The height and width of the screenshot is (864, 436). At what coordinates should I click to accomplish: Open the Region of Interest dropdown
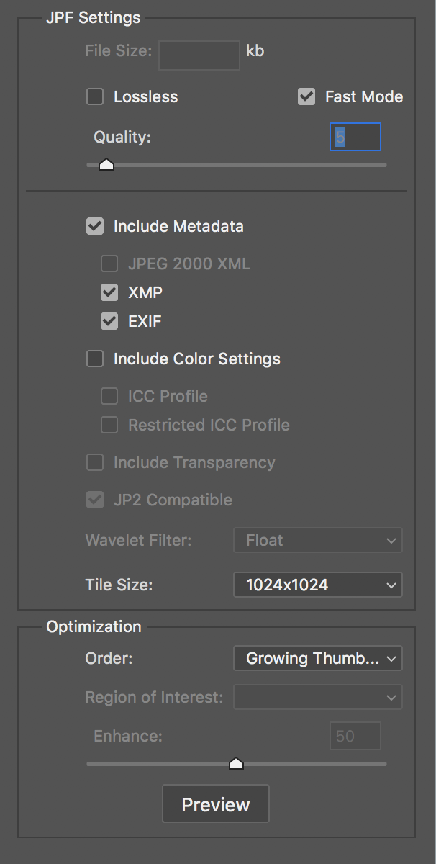(318, 697)
